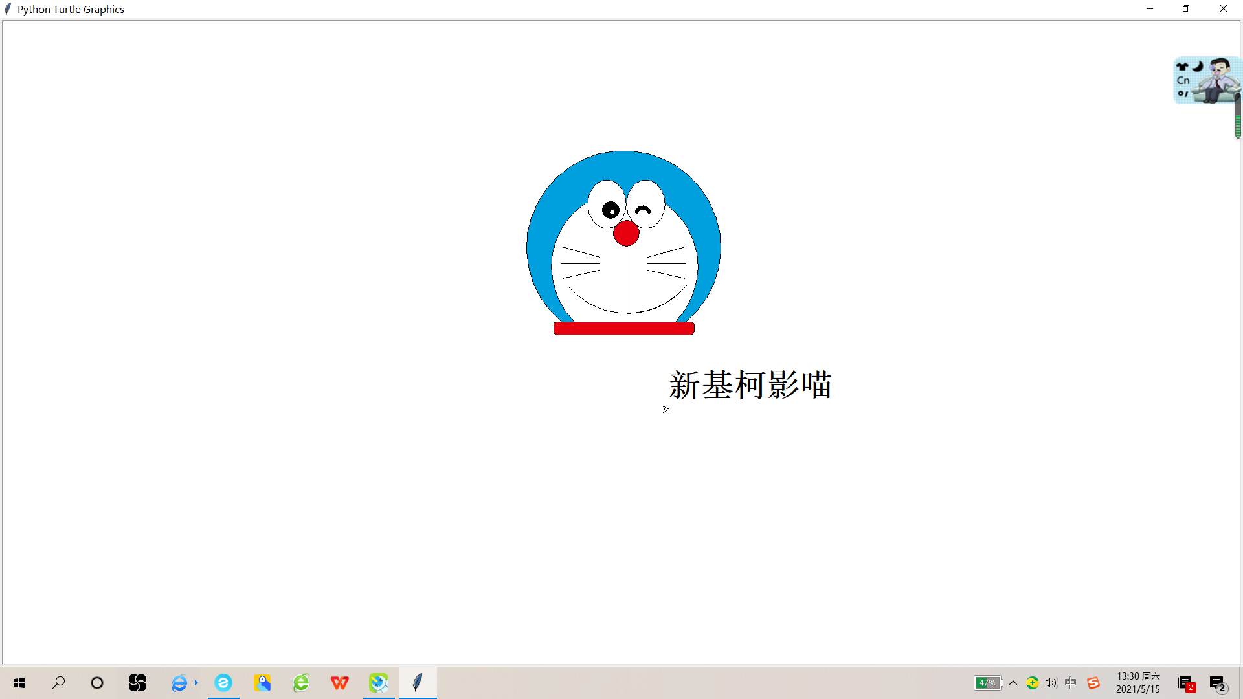Open the volume control in the tray

[x=1051, y=683]
